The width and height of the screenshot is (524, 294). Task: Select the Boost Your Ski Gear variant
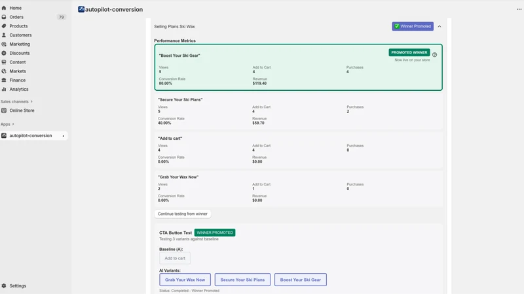click(301, 280)
